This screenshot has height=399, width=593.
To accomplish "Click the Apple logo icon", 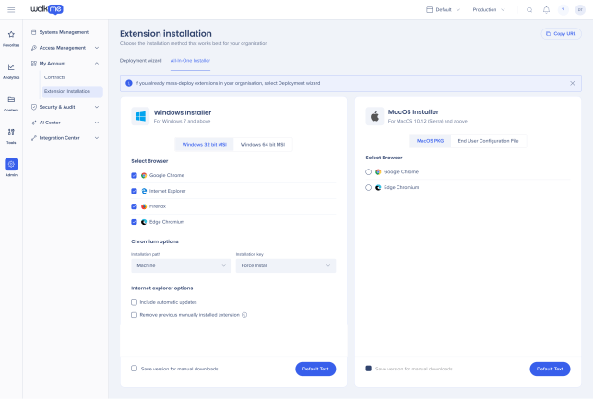I will 374,116.
